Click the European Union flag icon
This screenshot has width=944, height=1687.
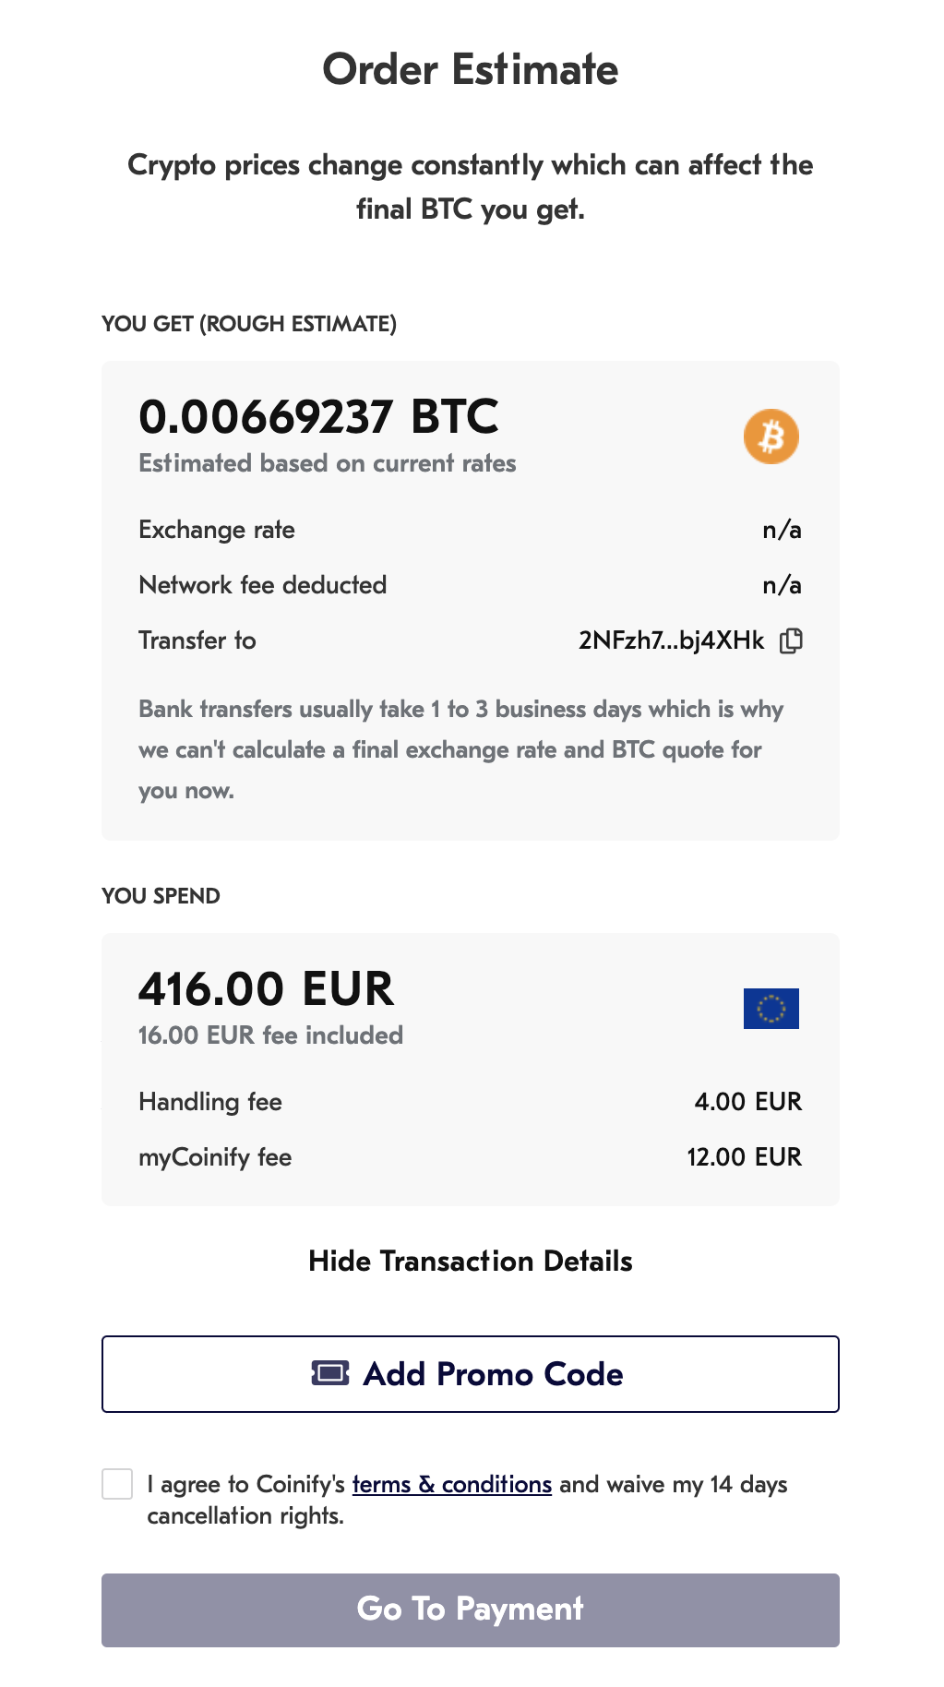click(771, 1009)
